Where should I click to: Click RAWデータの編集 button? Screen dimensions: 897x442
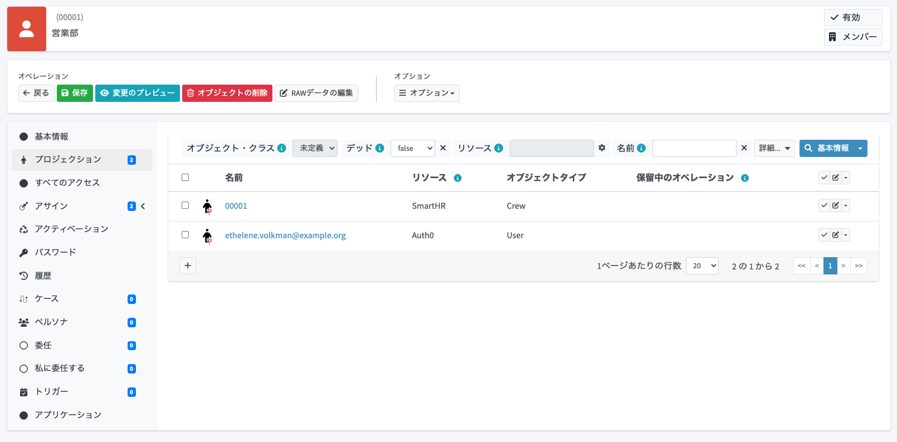pos(316,93)
